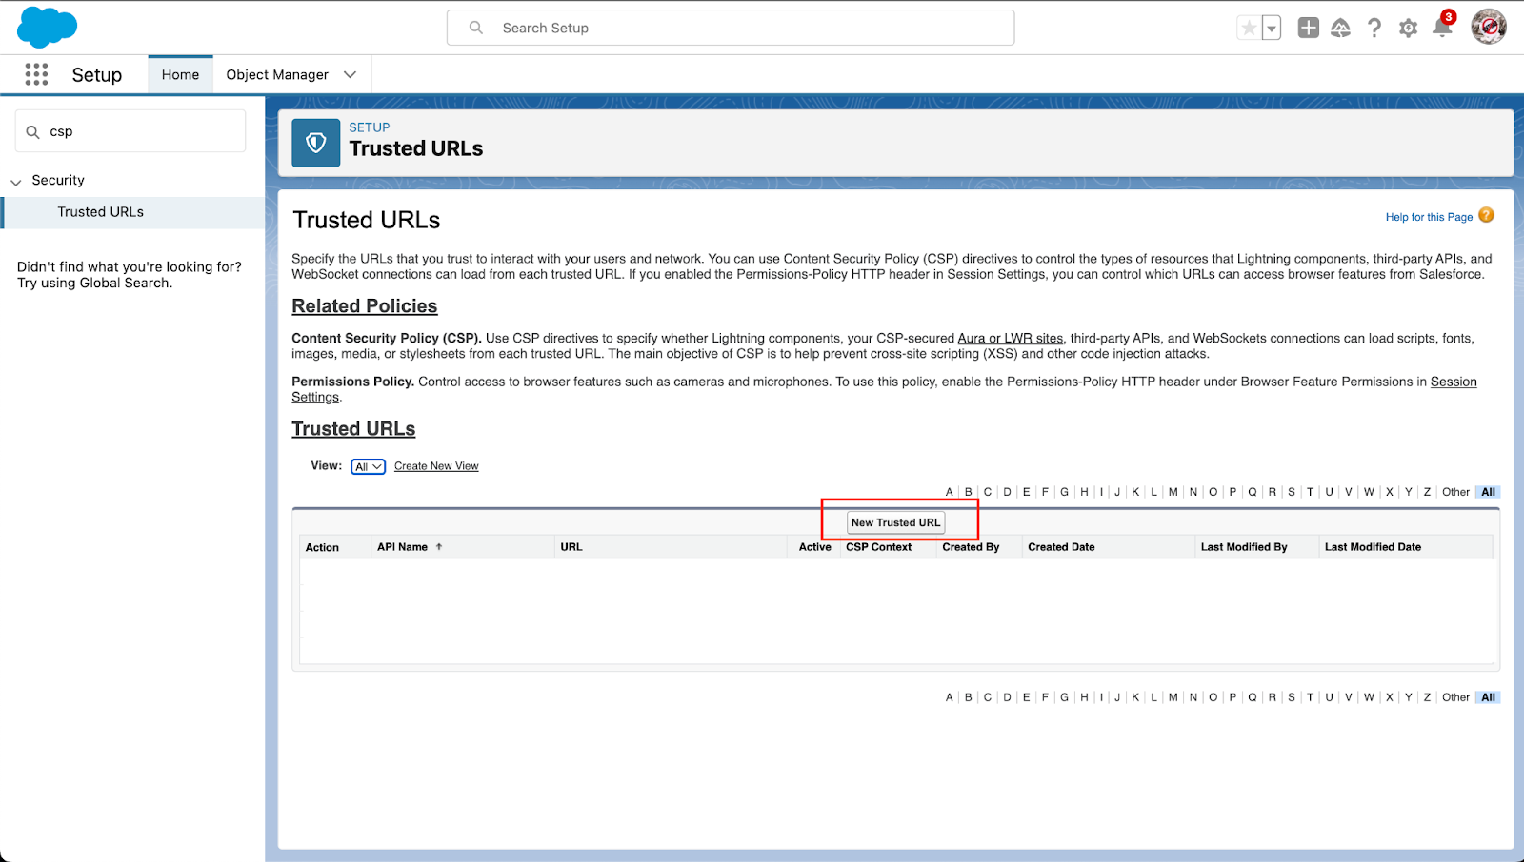Open Setup notifications bell
1524x862 pixels.
click(x=1441, y=28)
